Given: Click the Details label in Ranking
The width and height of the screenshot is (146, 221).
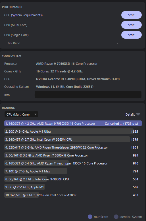Looking at the screenshot, I should pyautogui.click(x=130, y=114).
